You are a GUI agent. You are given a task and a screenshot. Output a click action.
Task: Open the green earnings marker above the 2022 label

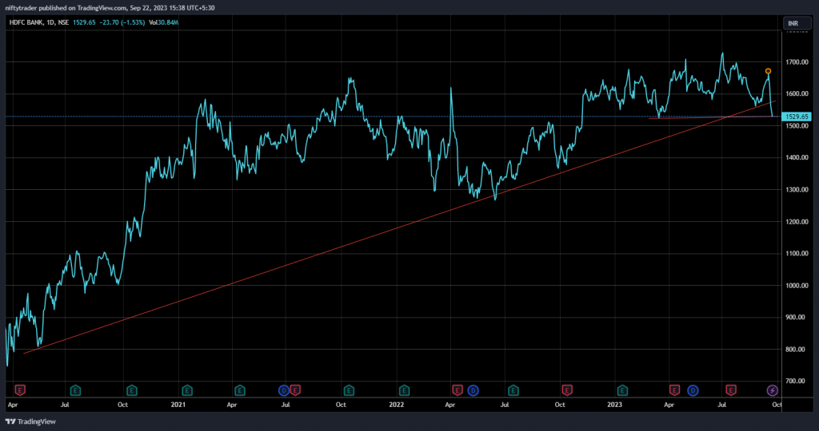point(404,389)
